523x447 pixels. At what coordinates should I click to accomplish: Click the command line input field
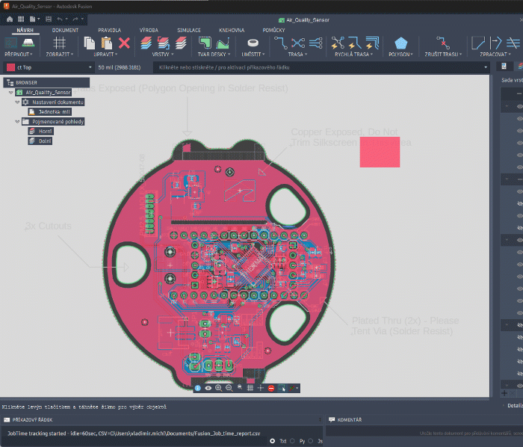click(x=321, y=67)
